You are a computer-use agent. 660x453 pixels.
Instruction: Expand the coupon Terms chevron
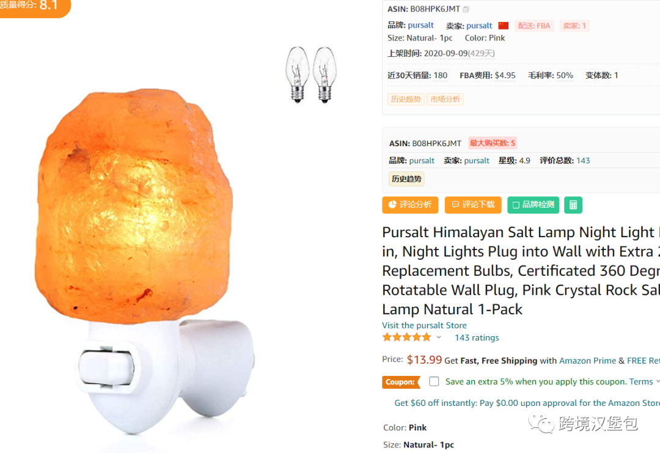click(x=658, y=381)
